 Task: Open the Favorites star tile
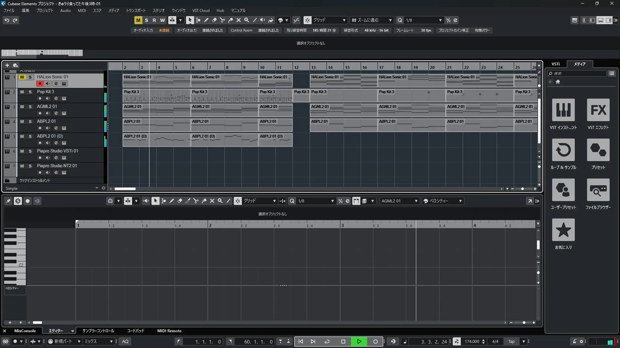point(563,230)
